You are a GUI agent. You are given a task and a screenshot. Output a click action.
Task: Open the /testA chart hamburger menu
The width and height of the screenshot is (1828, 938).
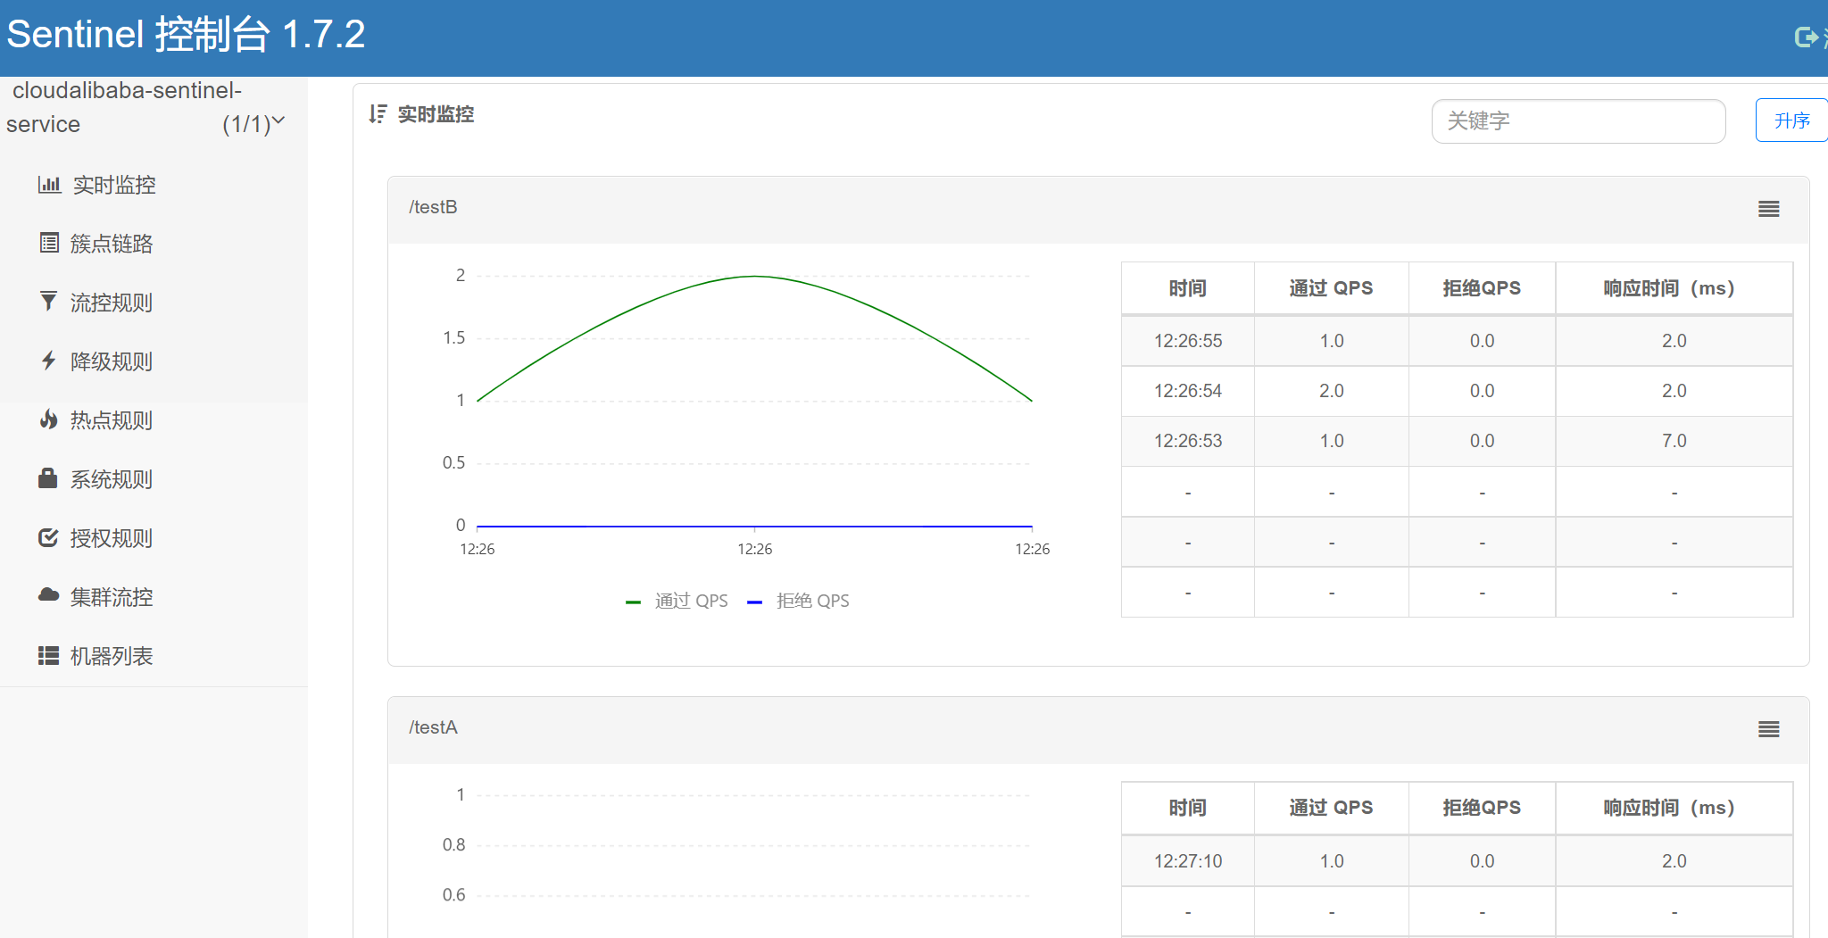[1769, 729]
